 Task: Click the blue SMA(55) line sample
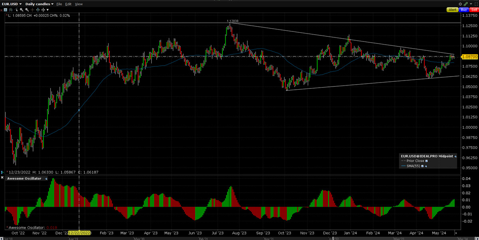tap(404, 166)
